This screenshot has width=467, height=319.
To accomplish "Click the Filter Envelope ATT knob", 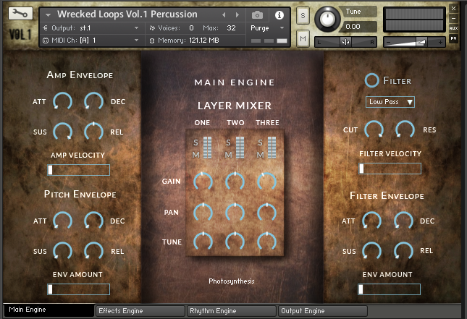I will pyautogui.click(x=371, y=221).
